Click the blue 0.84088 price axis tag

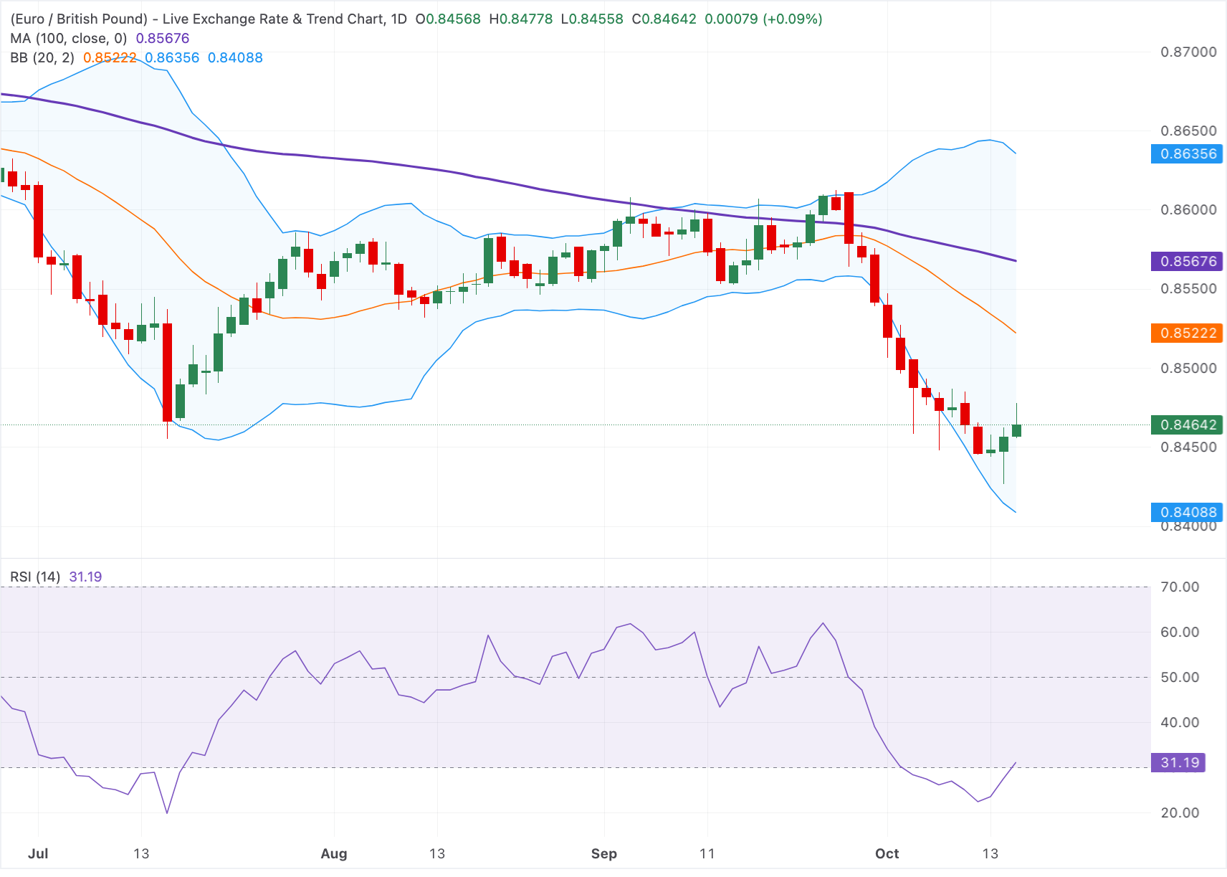point(1186,512)
